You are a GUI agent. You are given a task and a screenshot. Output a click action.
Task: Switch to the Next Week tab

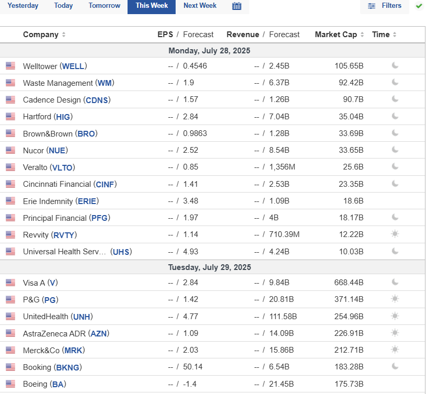tap(200, 6)
